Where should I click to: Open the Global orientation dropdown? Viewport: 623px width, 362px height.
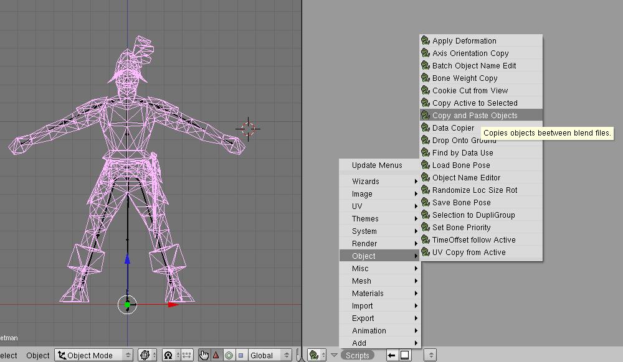point(269,355)
